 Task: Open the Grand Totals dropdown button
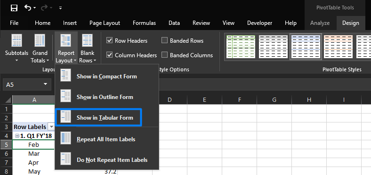click(40, 48)
